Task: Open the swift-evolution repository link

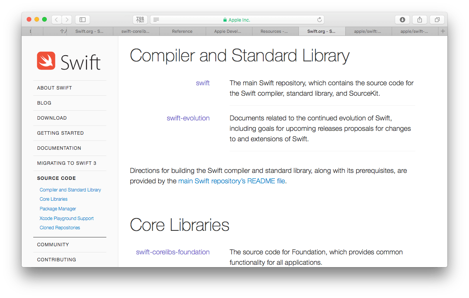Action: point(188,118)
